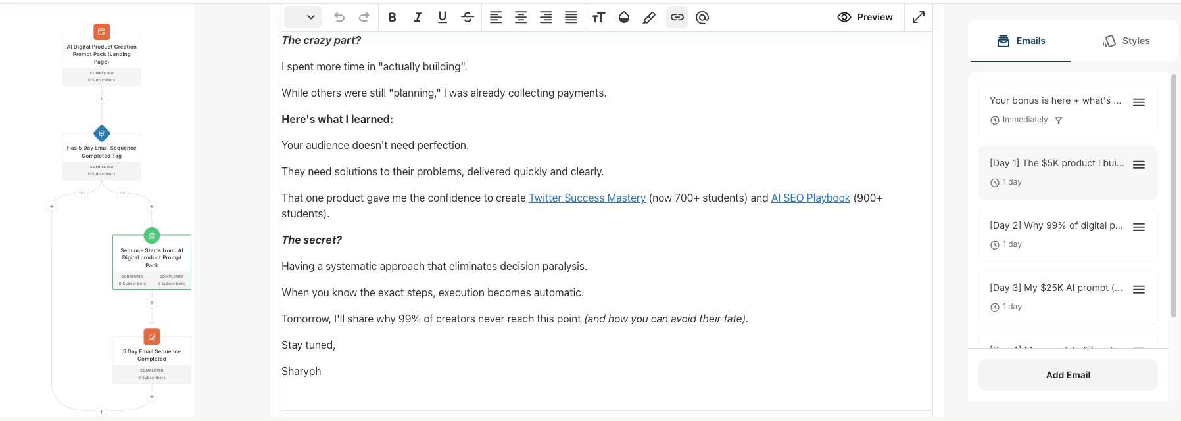
Task: Select the 'Your bonus is here' email
Action: tap(1068, 110)
